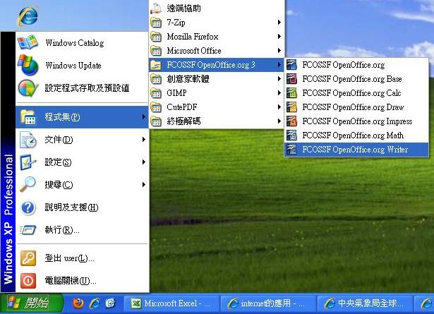Start FCOSSF OpenOffice.org Calc
This screenshot has height=314, width=434.
click(356, 93)
